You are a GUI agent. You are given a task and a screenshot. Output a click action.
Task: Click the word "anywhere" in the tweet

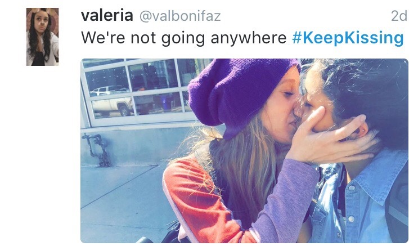tap(249, 38)
